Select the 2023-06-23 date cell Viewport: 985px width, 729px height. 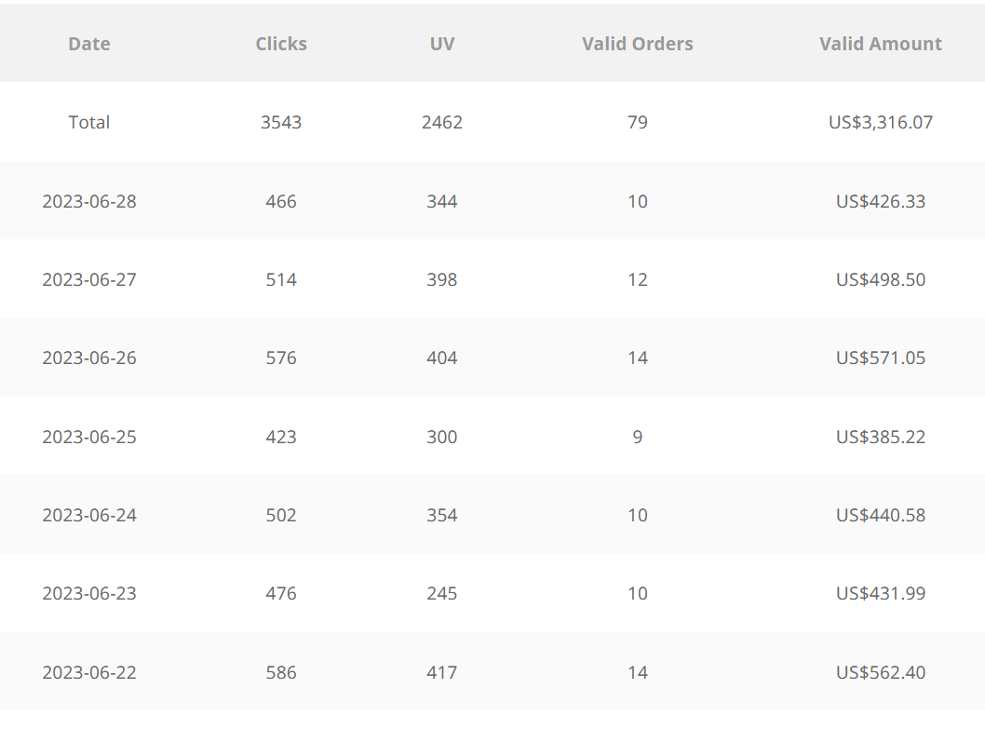point(89,593)
